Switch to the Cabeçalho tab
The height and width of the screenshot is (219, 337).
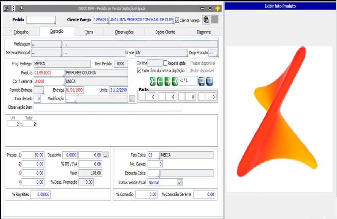(21, 32)
